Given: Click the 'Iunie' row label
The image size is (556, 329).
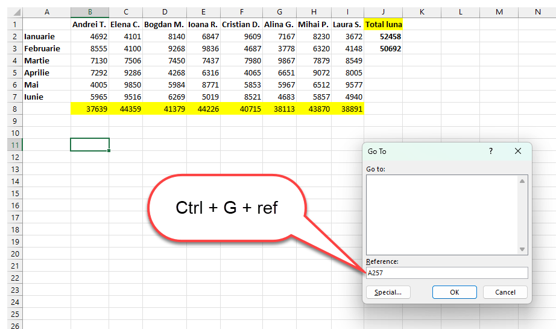Looking at the screenshot, I should tap(47, 97).
